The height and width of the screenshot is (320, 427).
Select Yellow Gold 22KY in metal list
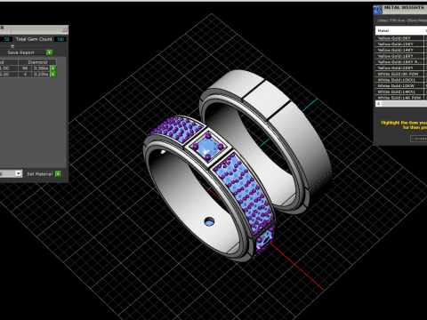point(399,68)
